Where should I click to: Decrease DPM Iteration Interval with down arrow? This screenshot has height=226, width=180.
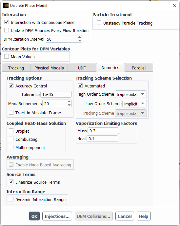coord(79,41)
